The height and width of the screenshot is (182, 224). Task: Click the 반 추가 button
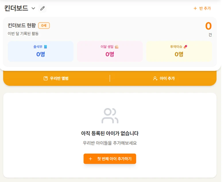click(202, 9)
